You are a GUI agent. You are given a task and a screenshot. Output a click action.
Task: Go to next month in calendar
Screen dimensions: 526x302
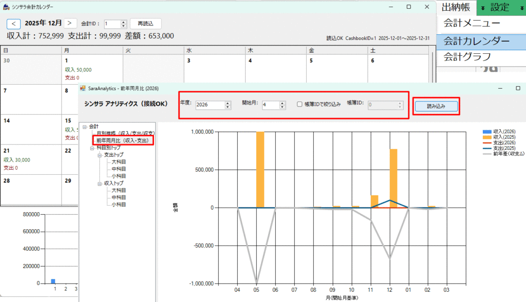[x=71, y=24]
